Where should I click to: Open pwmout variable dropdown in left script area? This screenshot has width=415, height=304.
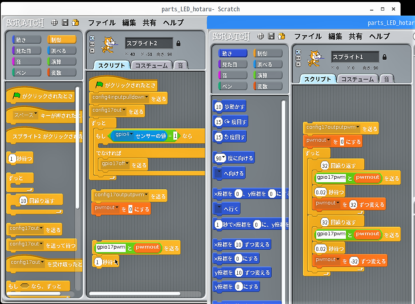coord(117,208)
